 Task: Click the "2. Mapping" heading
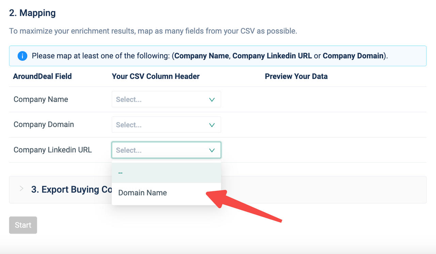(x=32, y=13)
